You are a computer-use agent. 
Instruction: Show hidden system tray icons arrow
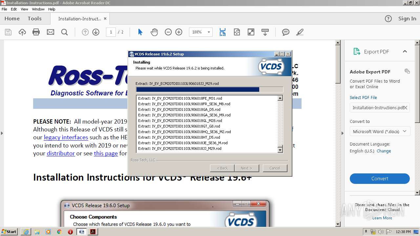pyautogui.click(x=366, y=231)
